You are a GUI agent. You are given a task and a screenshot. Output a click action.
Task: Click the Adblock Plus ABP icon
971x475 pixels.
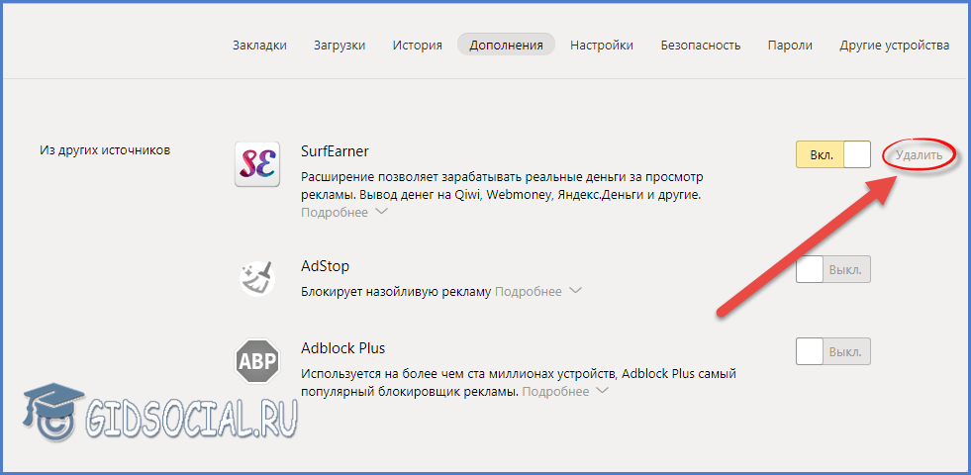point(257,360)
